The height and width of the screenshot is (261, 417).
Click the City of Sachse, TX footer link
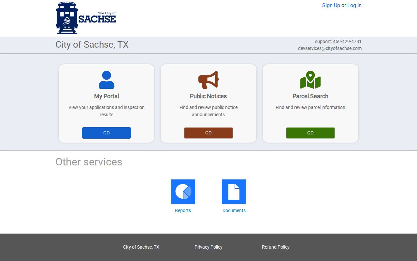tap(141, 247)
